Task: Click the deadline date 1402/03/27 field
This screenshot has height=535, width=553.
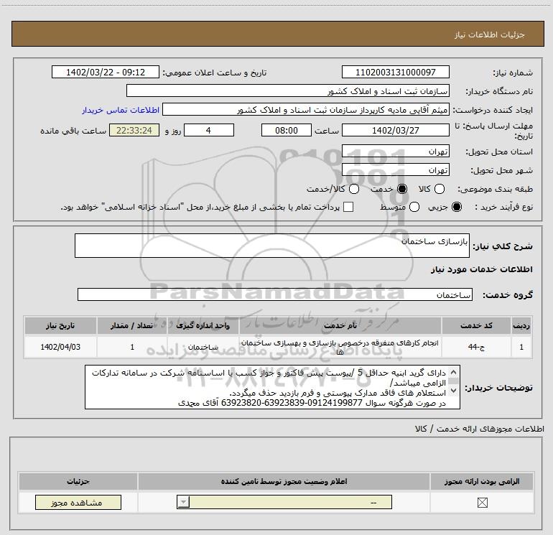Action: [x=395, y=130]
